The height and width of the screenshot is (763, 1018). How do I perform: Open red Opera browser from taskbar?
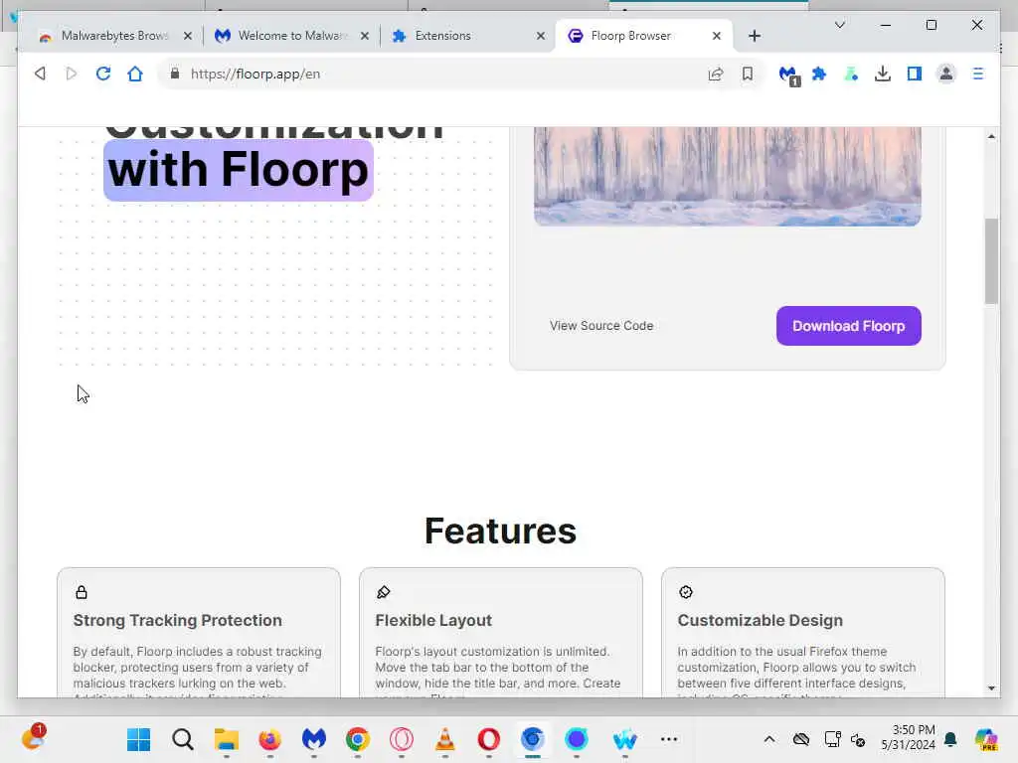[x=488, y=739]
